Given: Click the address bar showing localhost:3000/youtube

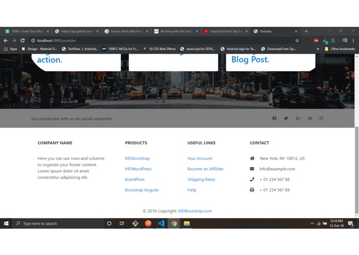Looking at the screenshot, I should [165, 40].
